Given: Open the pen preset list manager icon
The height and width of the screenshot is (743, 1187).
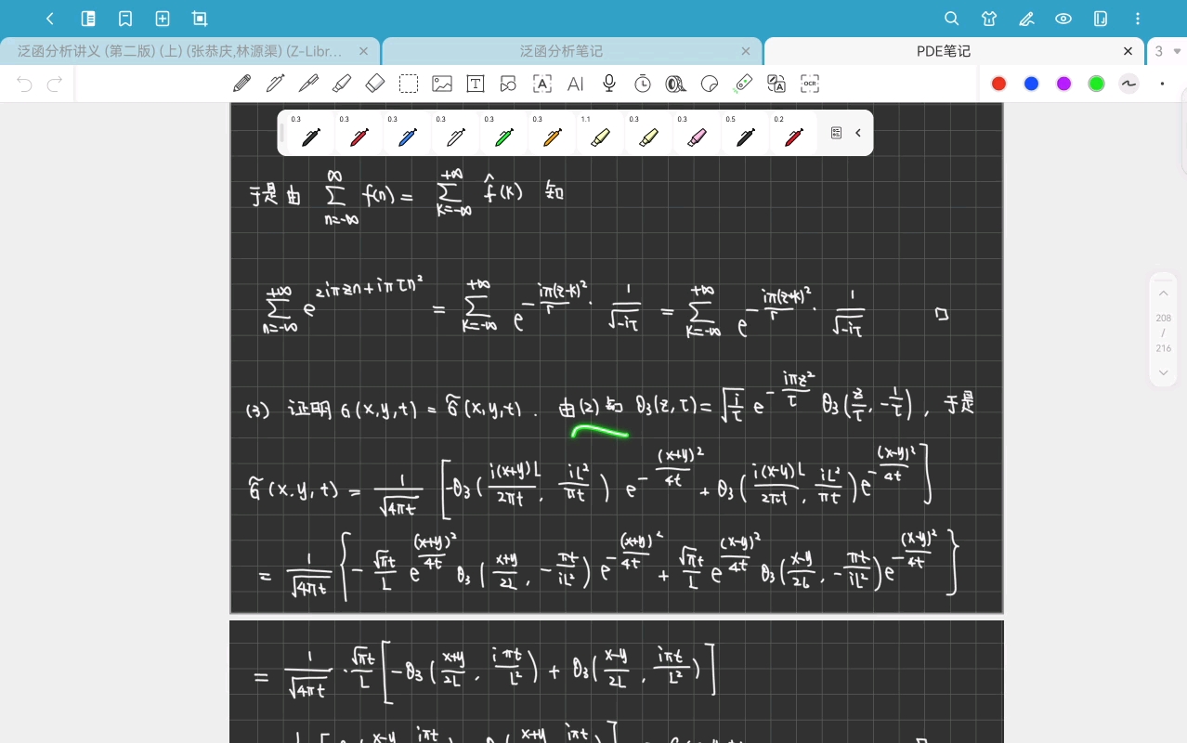Looking at the screenshot, I should coord(836,133).
